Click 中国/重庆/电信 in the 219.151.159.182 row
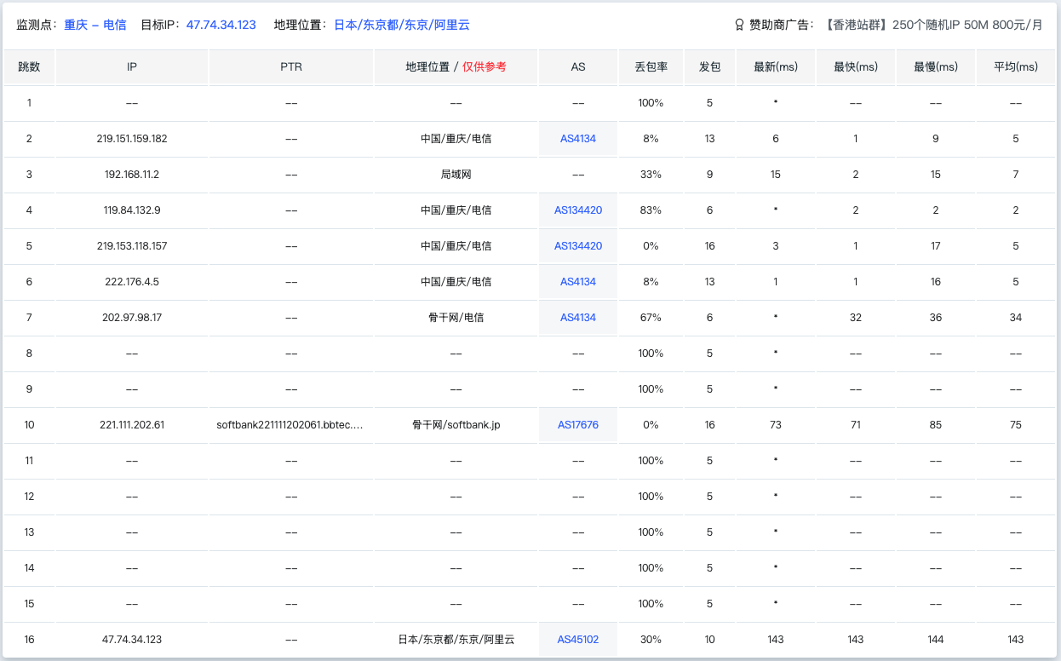 [x=456, y=139]
